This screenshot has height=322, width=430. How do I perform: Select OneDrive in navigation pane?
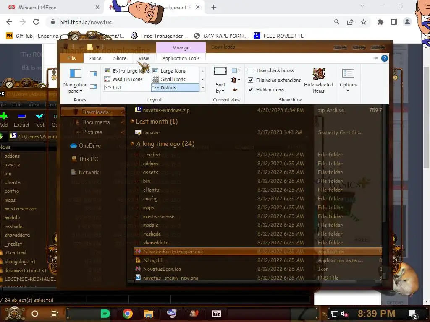(x=86, y=145)
